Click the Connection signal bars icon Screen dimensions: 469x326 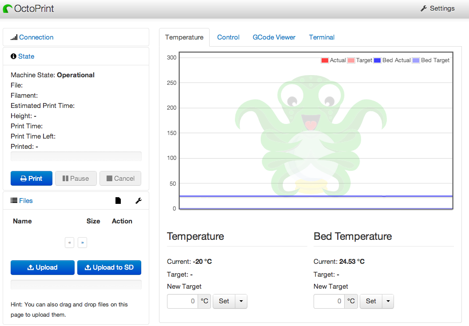click(x=14, y=37)
